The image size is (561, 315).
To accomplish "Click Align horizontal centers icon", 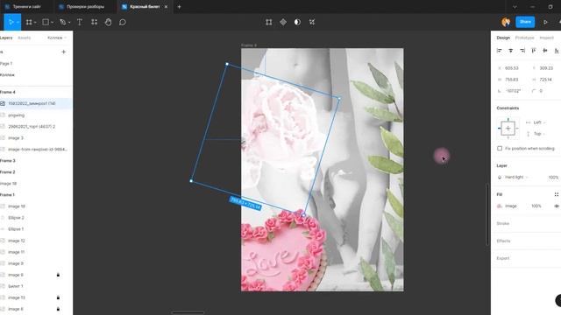I will pyautogui.click(x=511, y=51).
